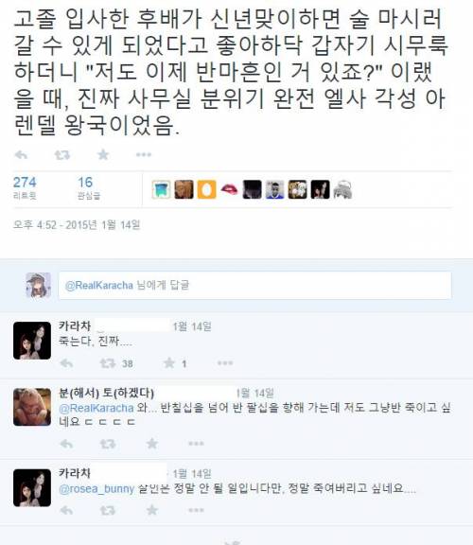Open the tweet timestamp 오후 4:52 - 2015년 1월 14일

pyautogui.click(x=77, y=225)
